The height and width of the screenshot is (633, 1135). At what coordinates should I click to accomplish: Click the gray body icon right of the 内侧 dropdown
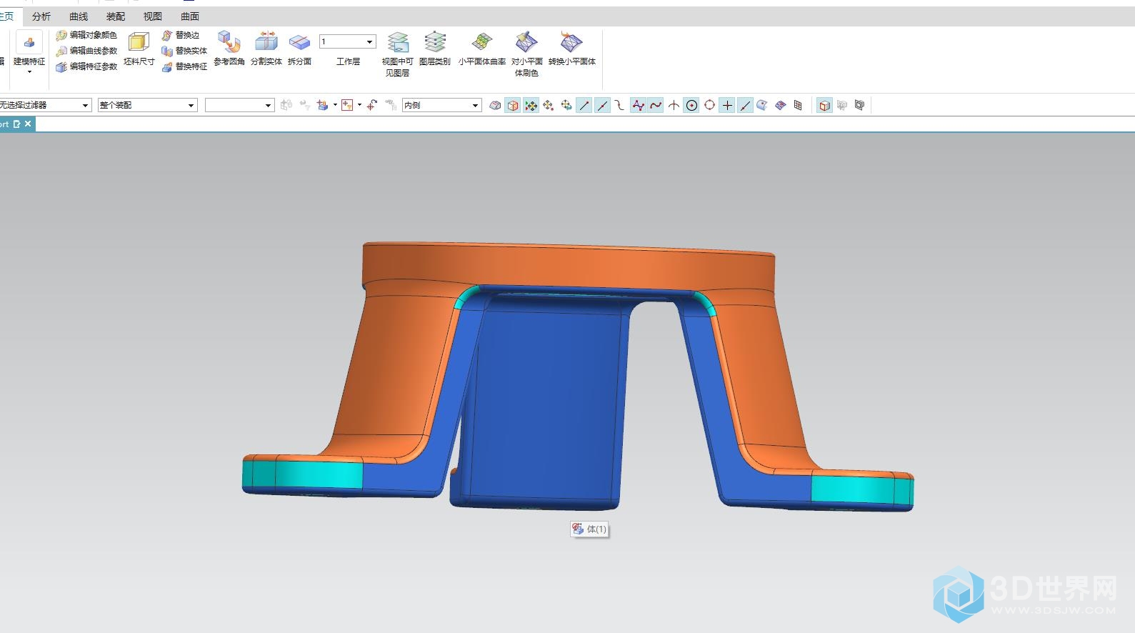click(495, 105)
